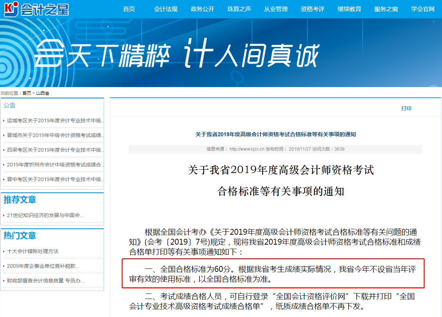Screen dimensions: 442x317
Task: Visit the 继续教育 section
Action: pos(349,9)
